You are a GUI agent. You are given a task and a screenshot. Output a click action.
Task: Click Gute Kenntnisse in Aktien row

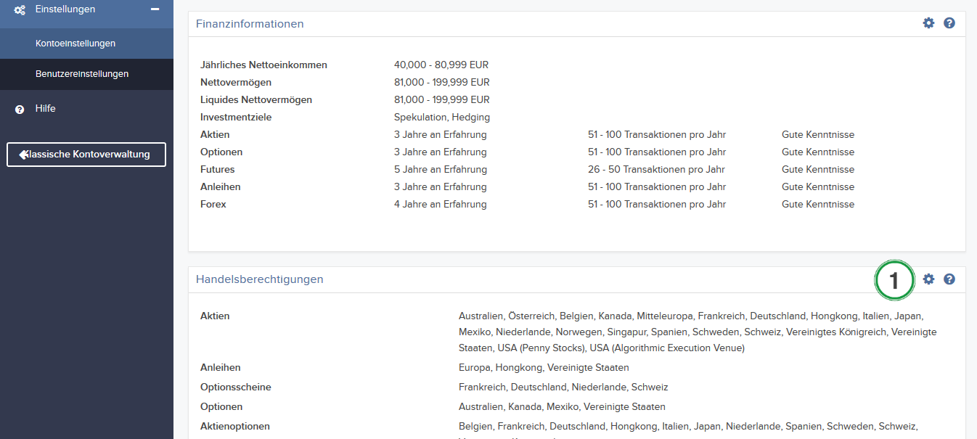[818, 135]
